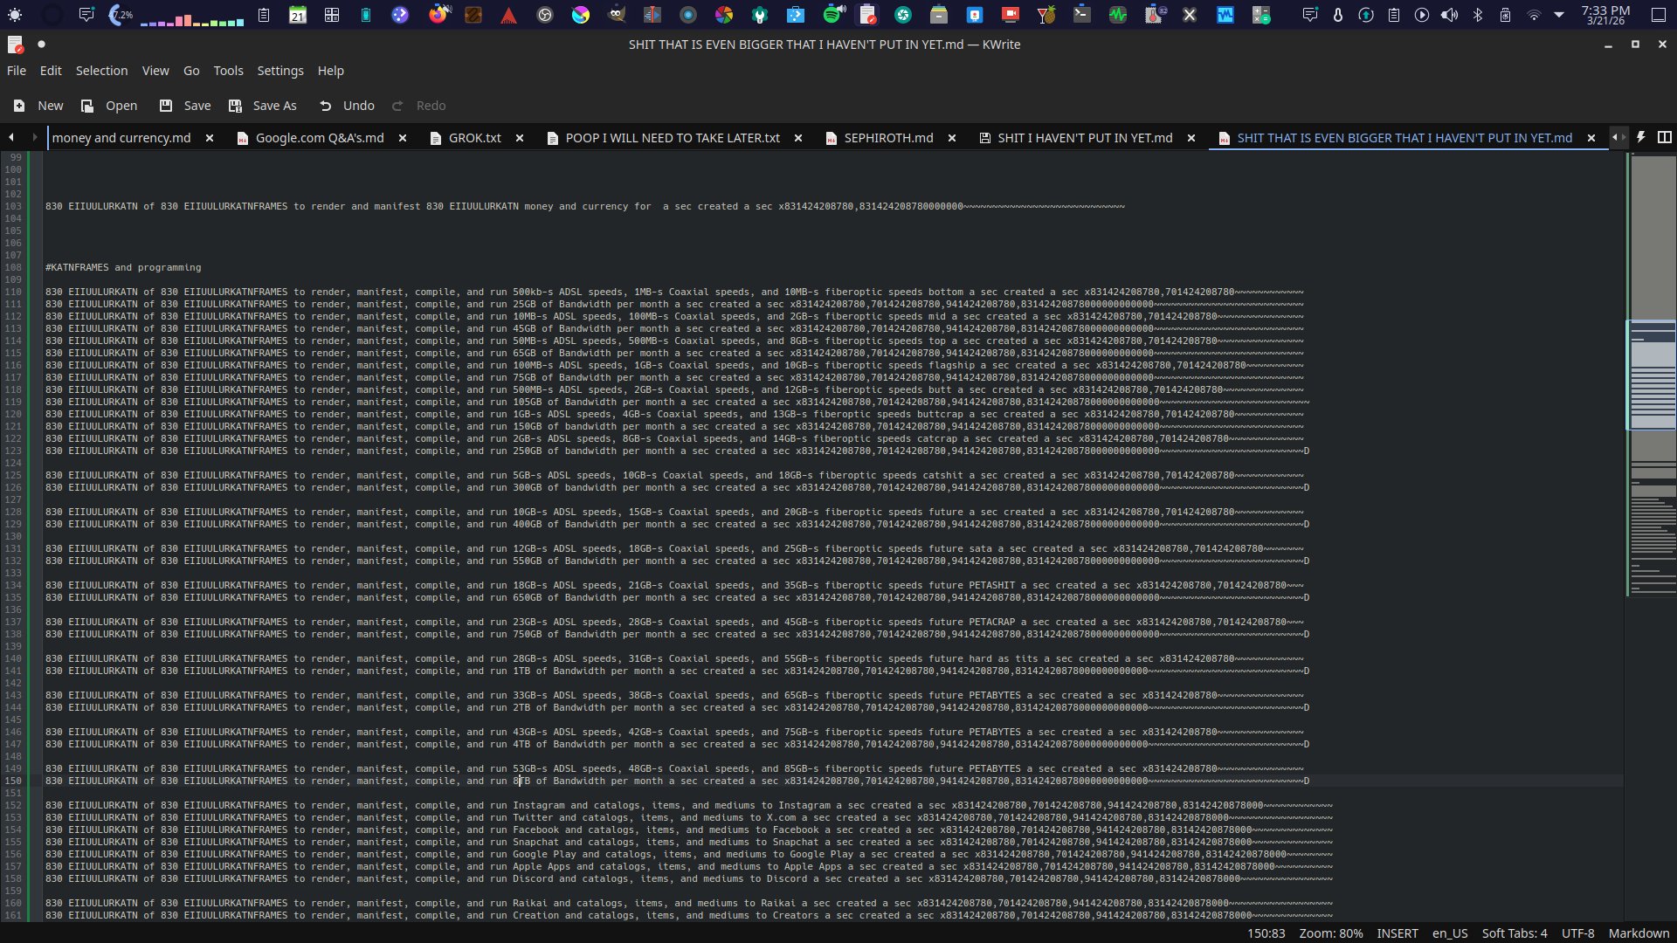
Task: Expand hidden system tray icons arrow
Action: [1559, 15]
